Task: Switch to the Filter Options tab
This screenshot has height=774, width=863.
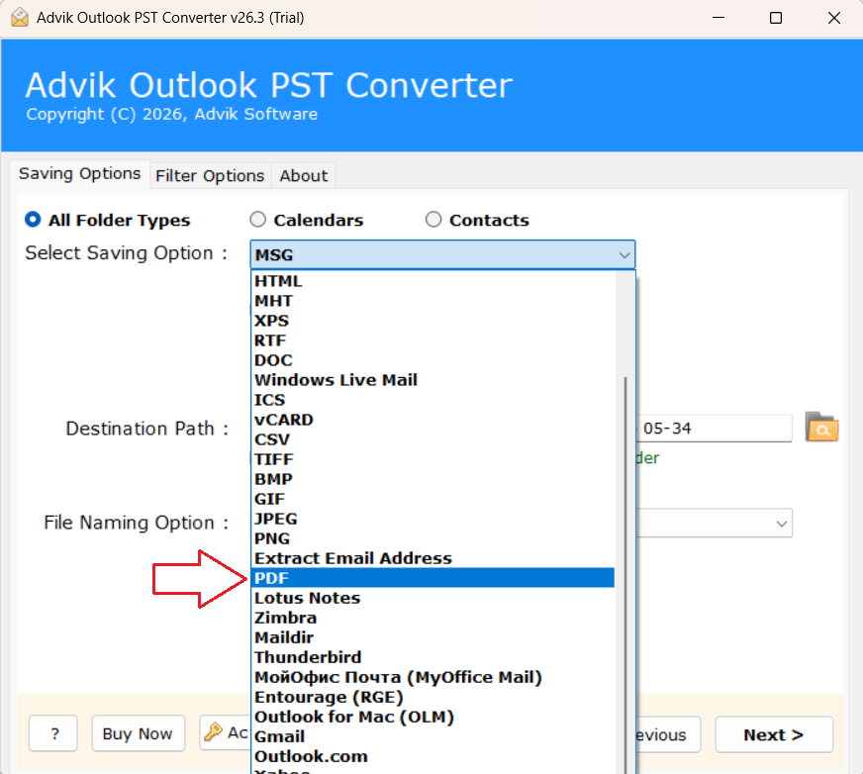Action: (210, 175)
